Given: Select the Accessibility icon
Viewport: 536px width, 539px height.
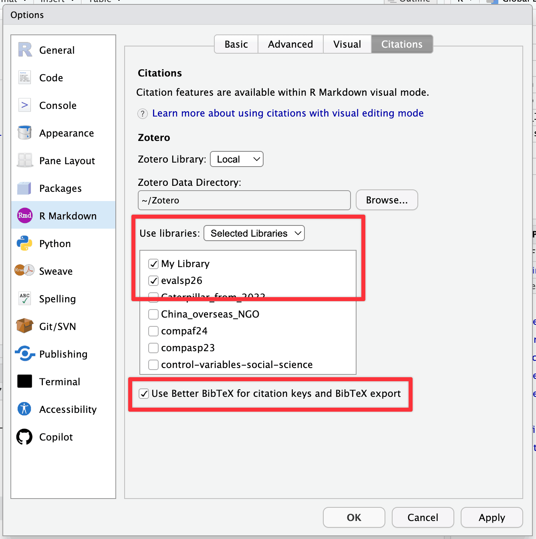Looking at the screenshot, I should click(25, 409).
